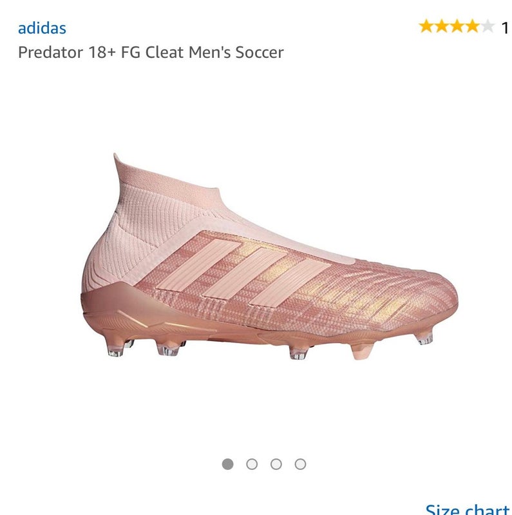Open the Size chart link
The image size is (512, 515).
(468, 509)
